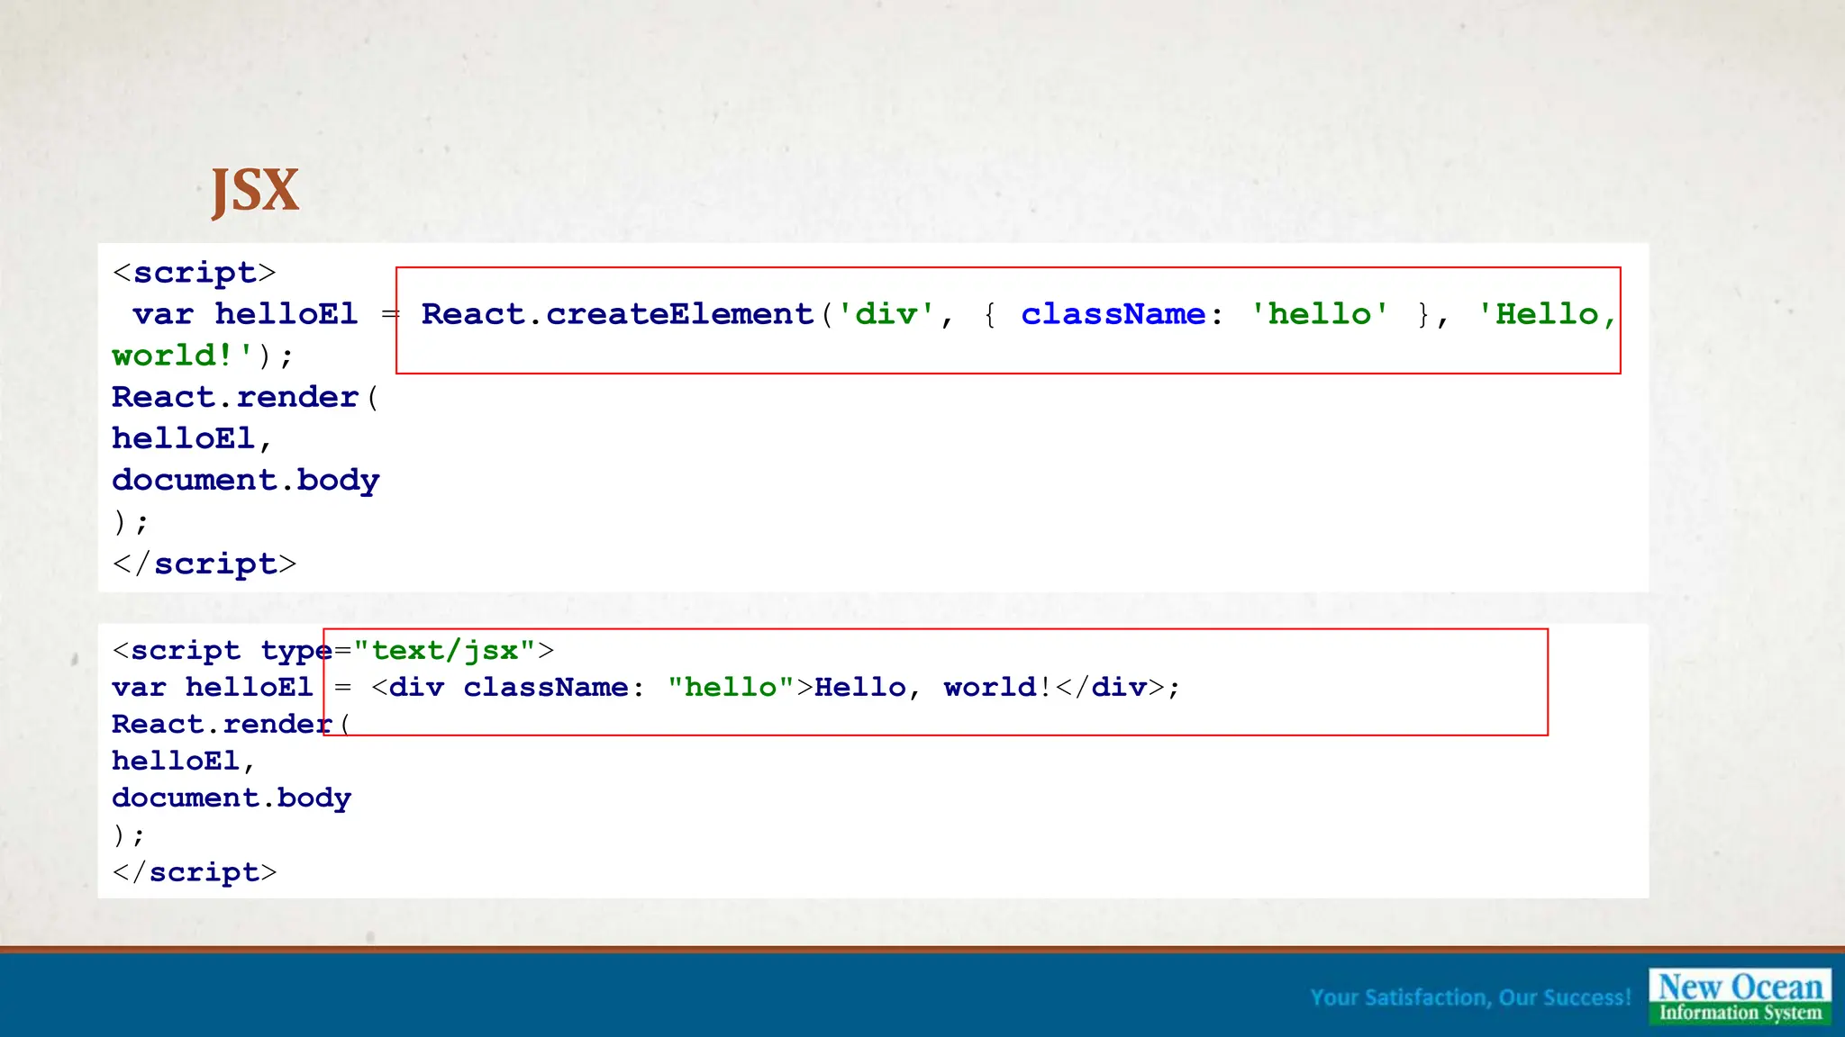Click React.render in the second code block
The image size is (1845, 1037).
[222, 724]
